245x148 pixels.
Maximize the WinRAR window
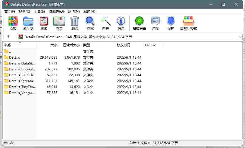223,4
